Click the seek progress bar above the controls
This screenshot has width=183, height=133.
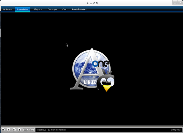pos(91,126)
